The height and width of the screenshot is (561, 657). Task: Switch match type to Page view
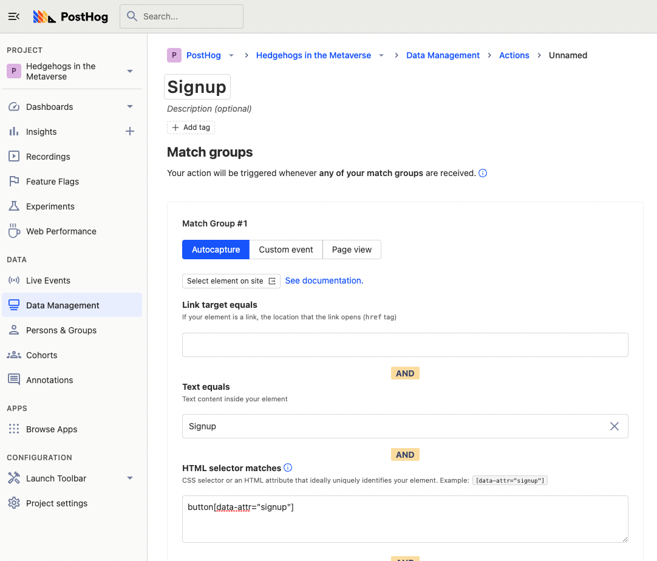(x=352, y=250)
